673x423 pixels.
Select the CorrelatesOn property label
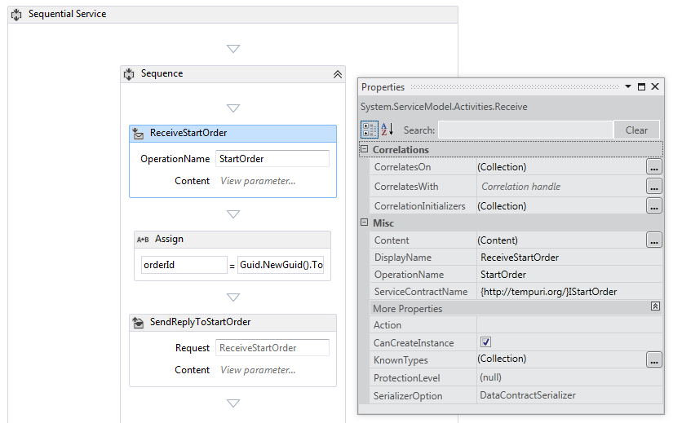[403, 167]
